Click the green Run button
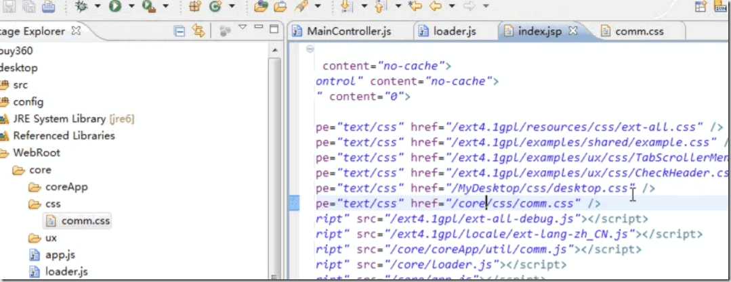Screen dimensions: 731x282 [116, 6]
